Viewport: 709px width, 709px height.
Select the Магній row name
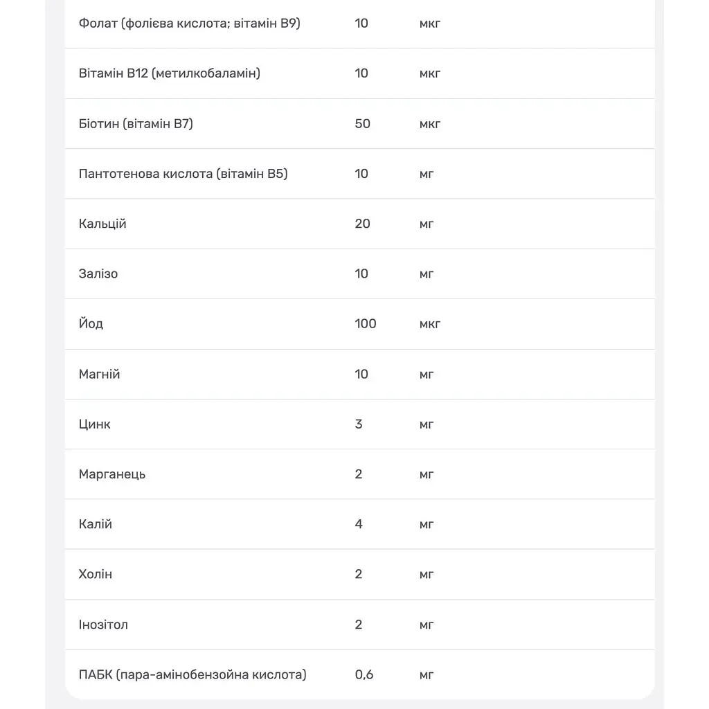(x=100, y=374)
